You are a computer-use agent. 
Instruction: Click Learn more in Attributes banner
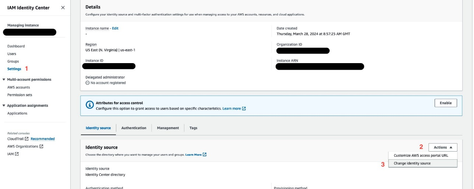[231, 109]
